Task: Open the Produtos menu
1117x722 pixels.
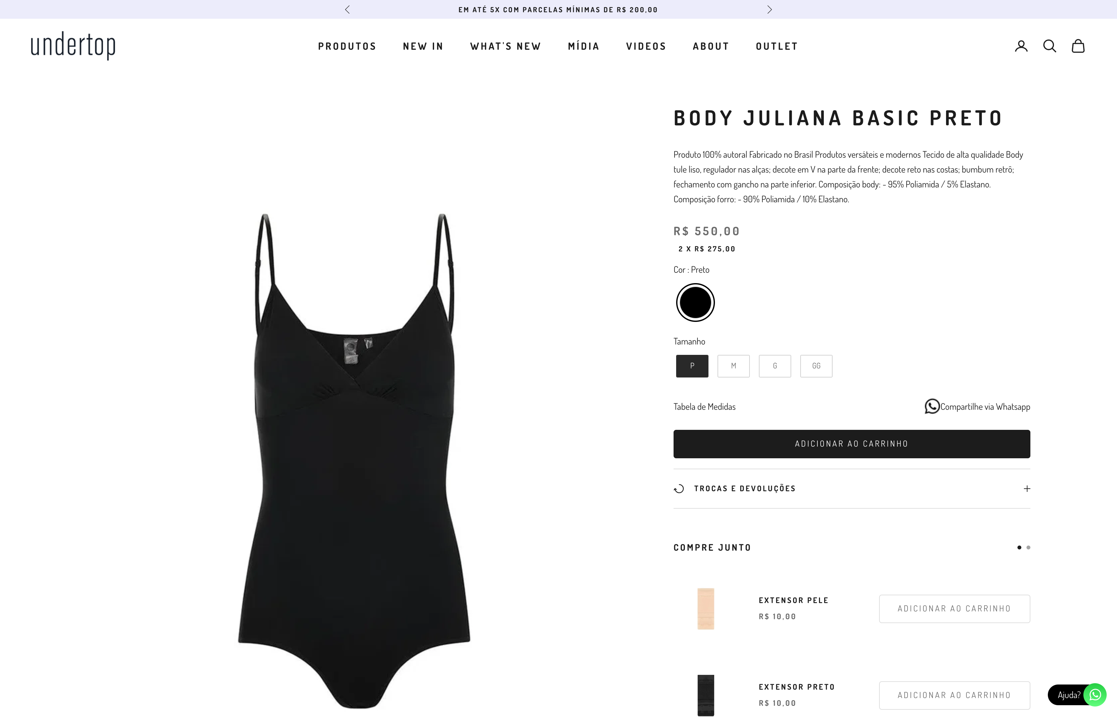Action: (x=347, y=47)
